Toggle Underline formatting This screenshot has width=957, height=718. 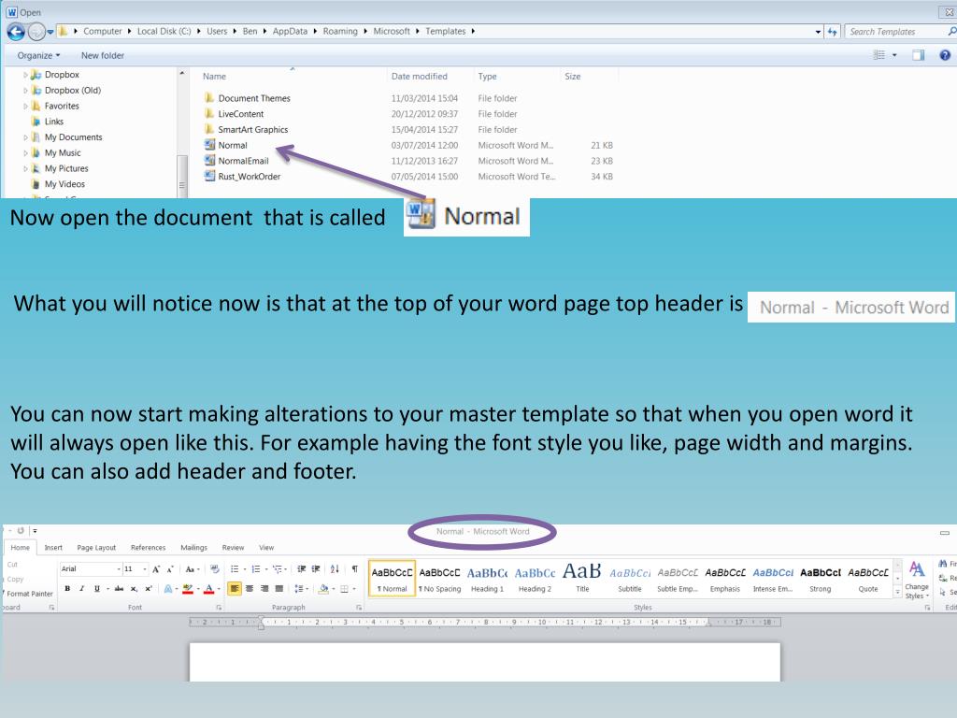coord(96,589)
